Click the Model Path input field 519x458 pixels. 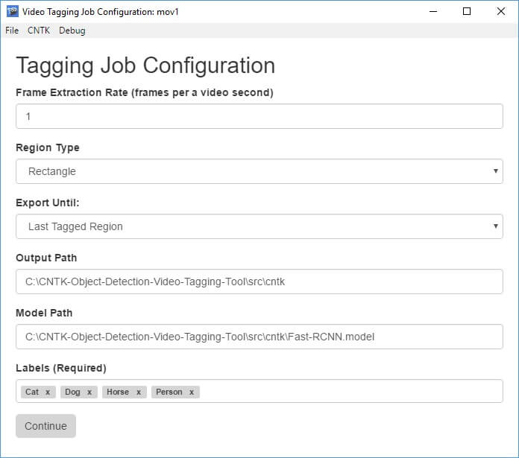tap(259, 337)
